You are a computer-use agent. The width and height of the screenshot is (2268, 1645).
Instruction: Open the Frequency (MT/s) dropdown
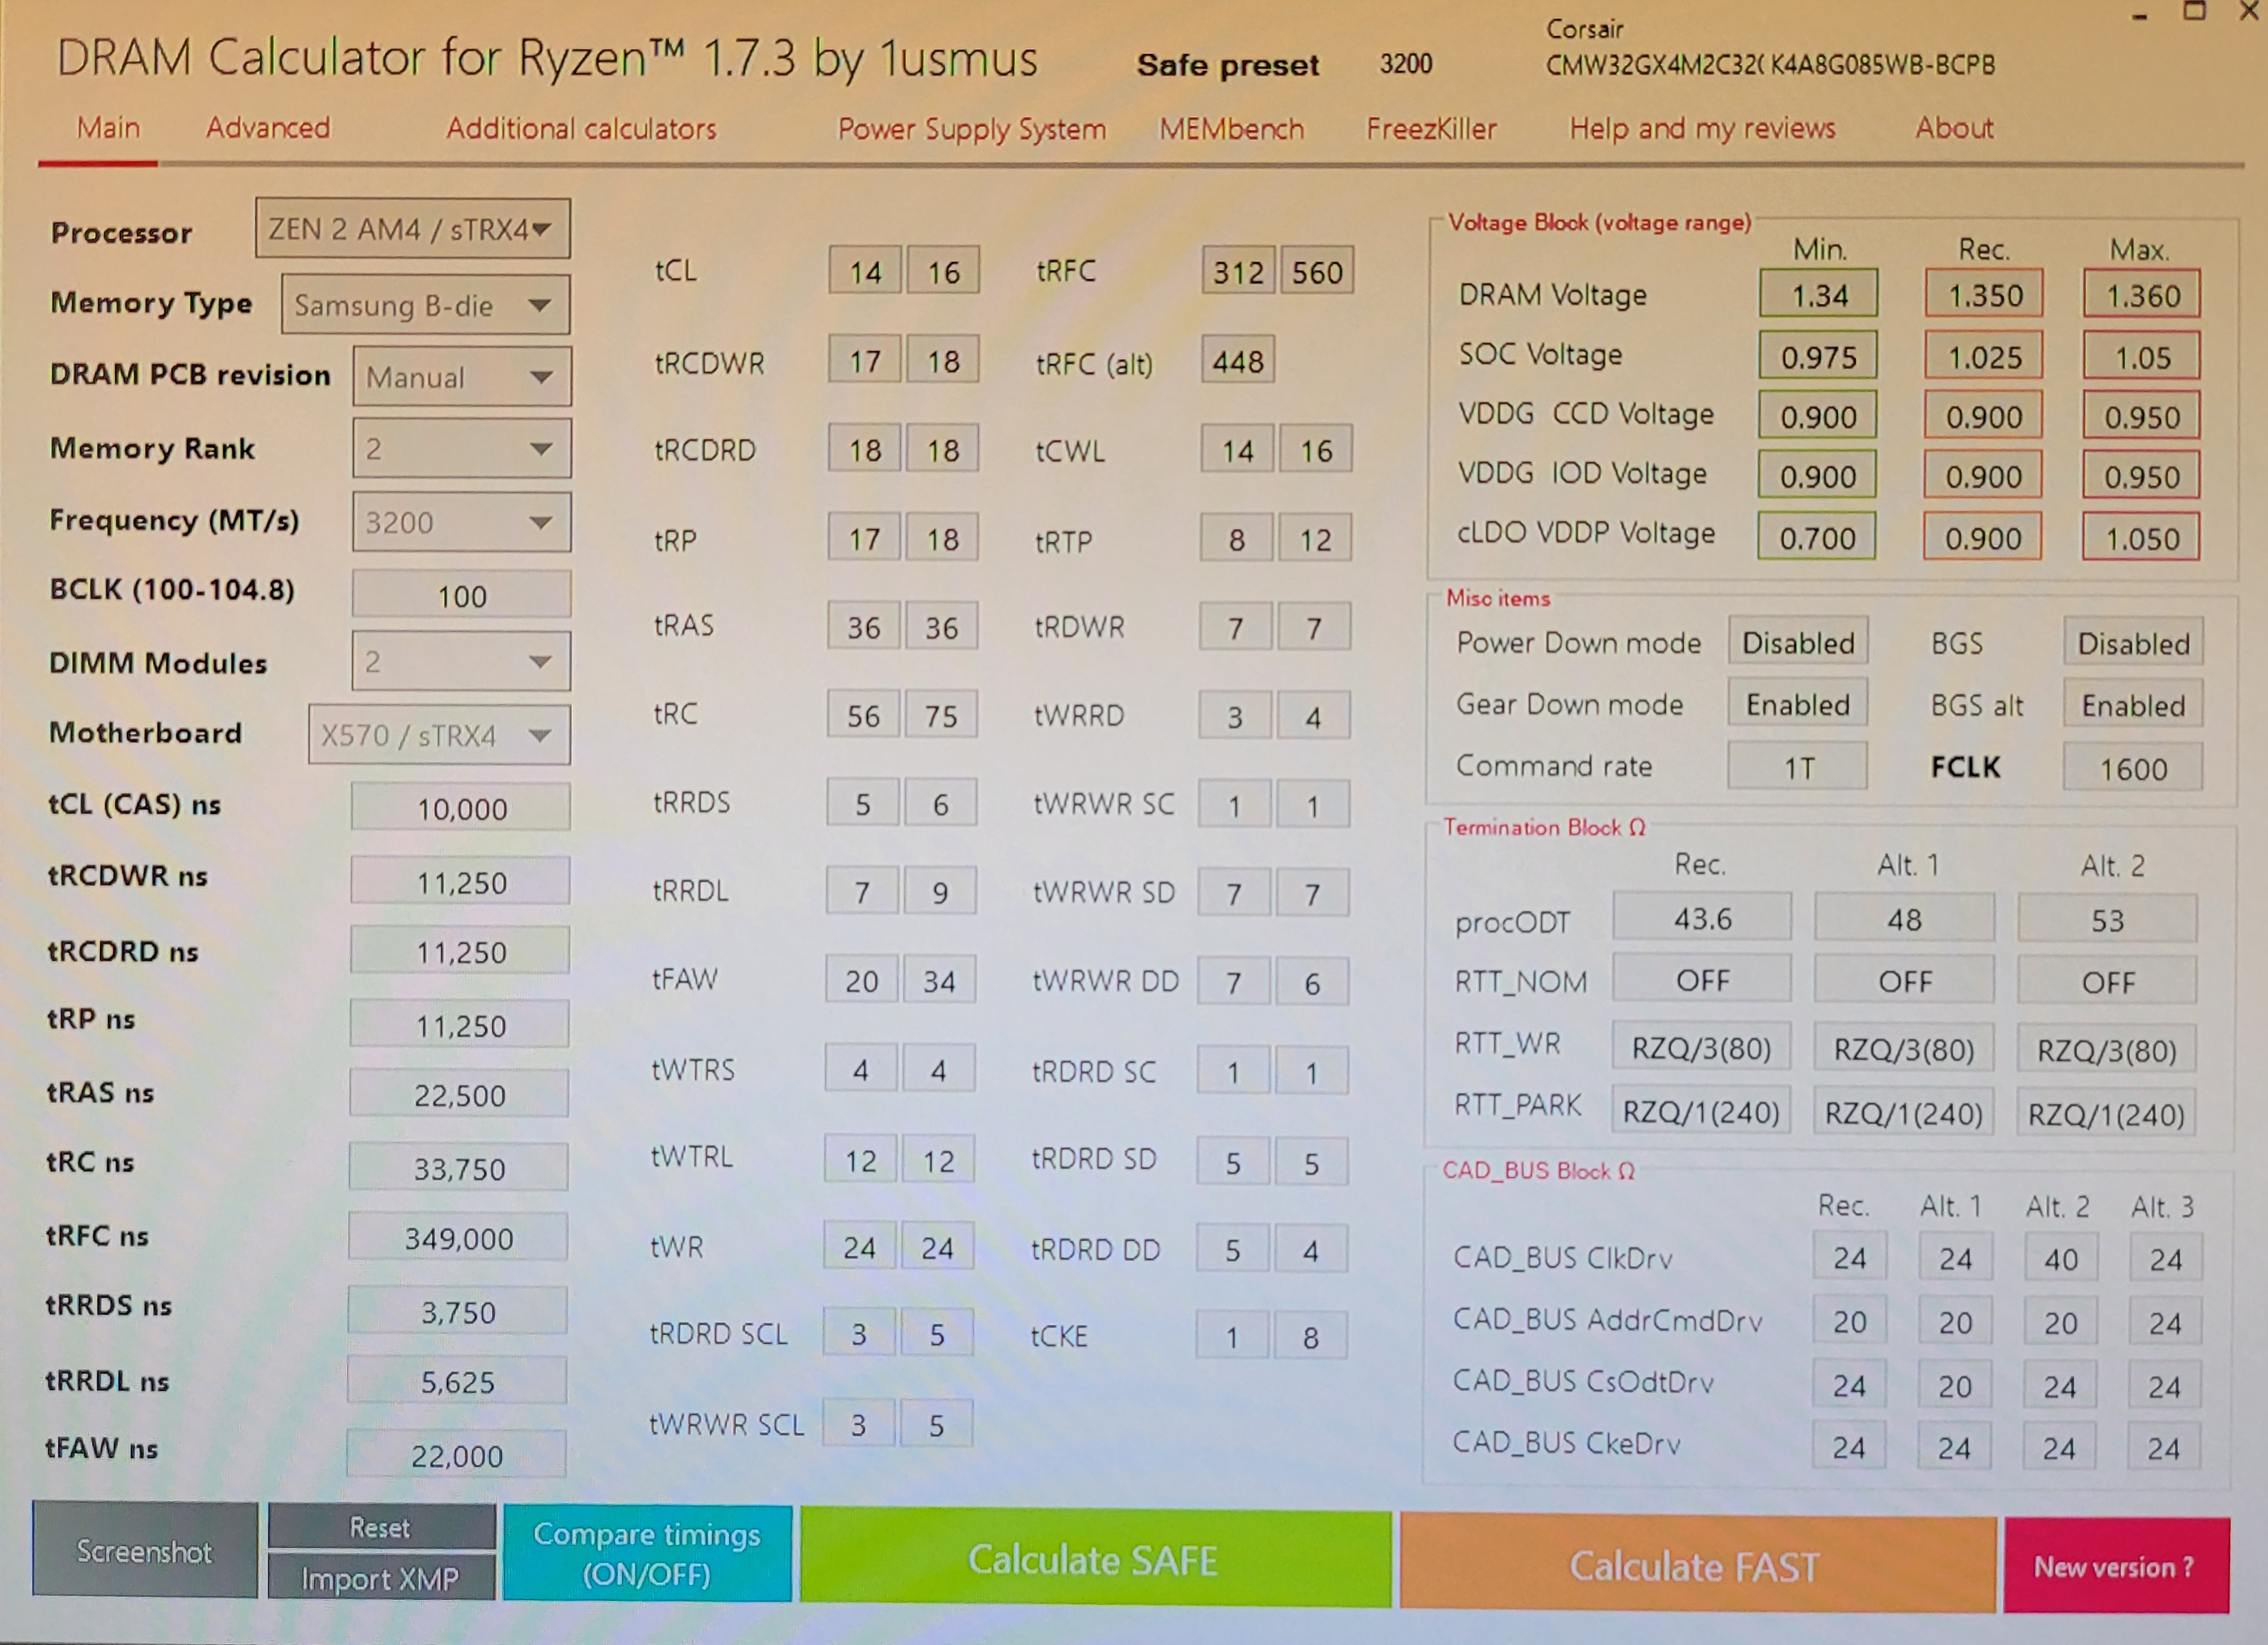pos(461,522)
